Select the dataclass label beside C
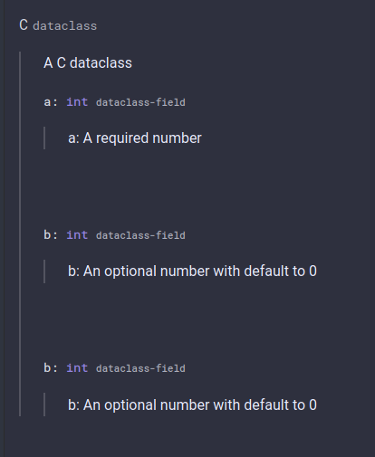 [65, 26]
